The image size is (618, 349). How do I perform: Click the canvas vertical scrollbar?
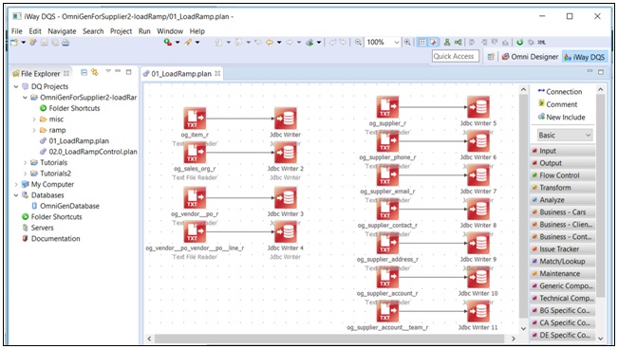(x=523, y=207)
